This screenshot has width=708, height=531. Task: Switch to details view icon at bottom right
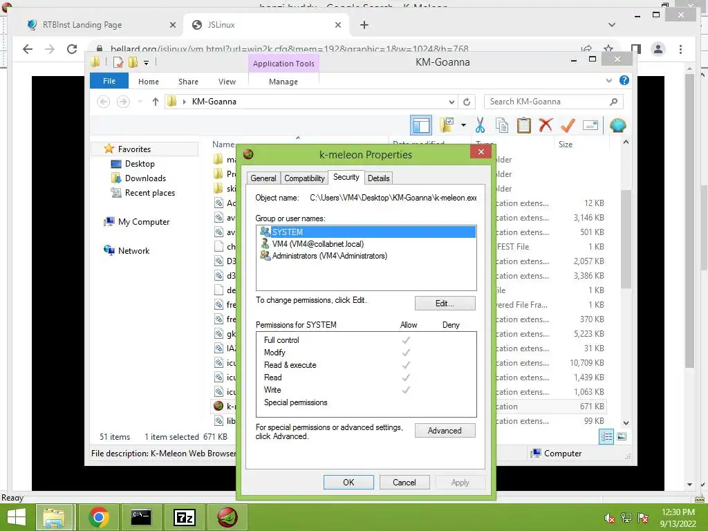click(x=606, y=436)
